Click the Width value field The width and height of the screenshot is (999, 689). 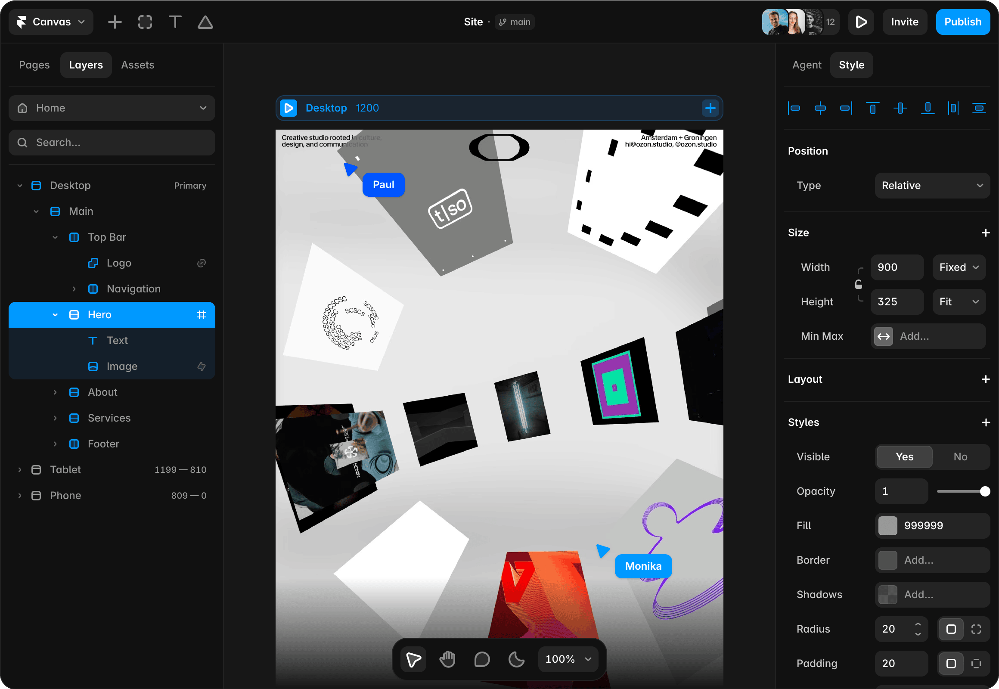(x=897, y=267)
